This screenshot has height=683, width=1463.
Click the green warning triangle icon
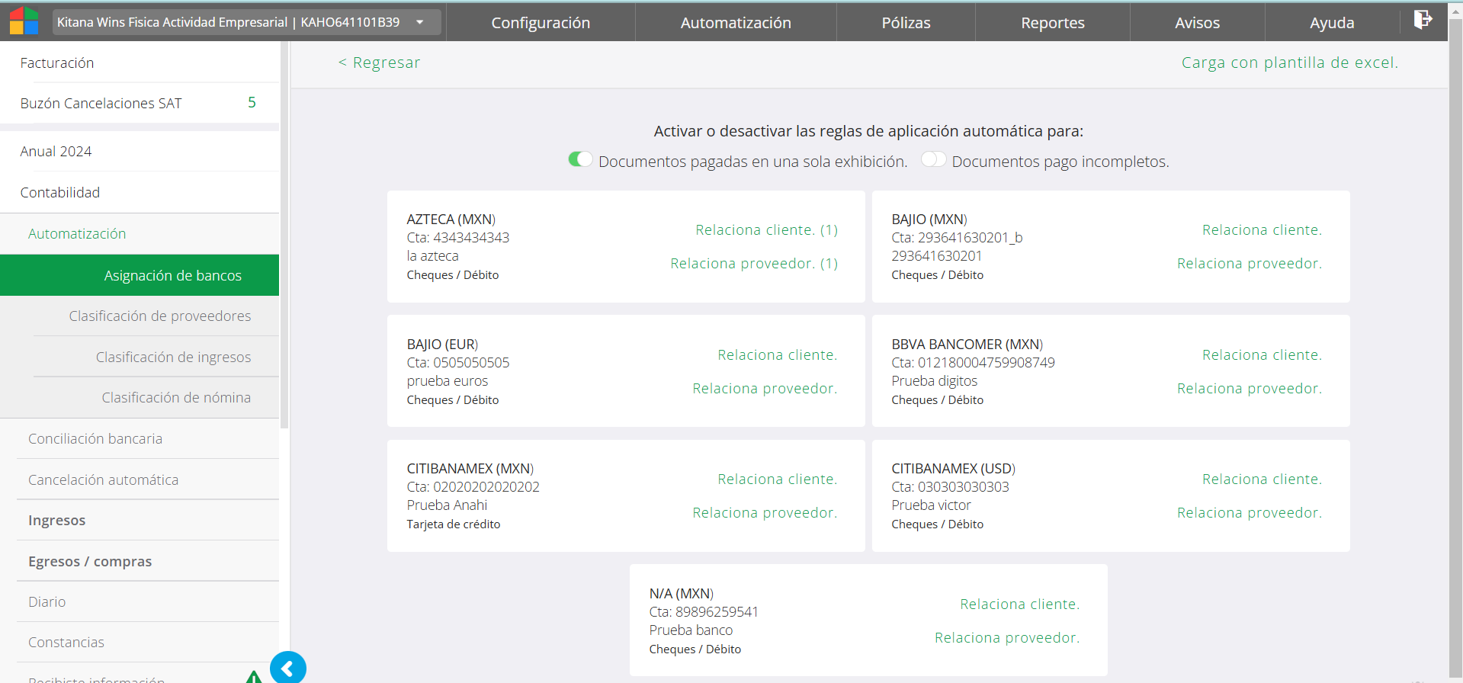click(x=253, y=677)
